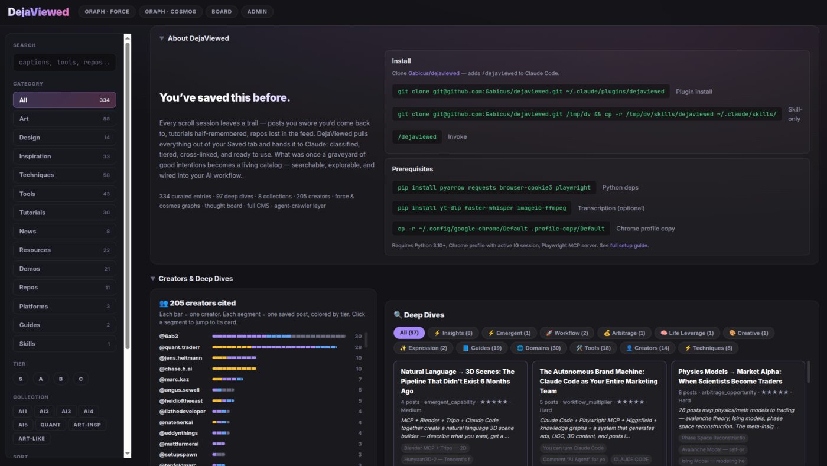This screenshot has height=466, width=827.
Task: Open the Tools deep dive filter
Action: (593, 348)
